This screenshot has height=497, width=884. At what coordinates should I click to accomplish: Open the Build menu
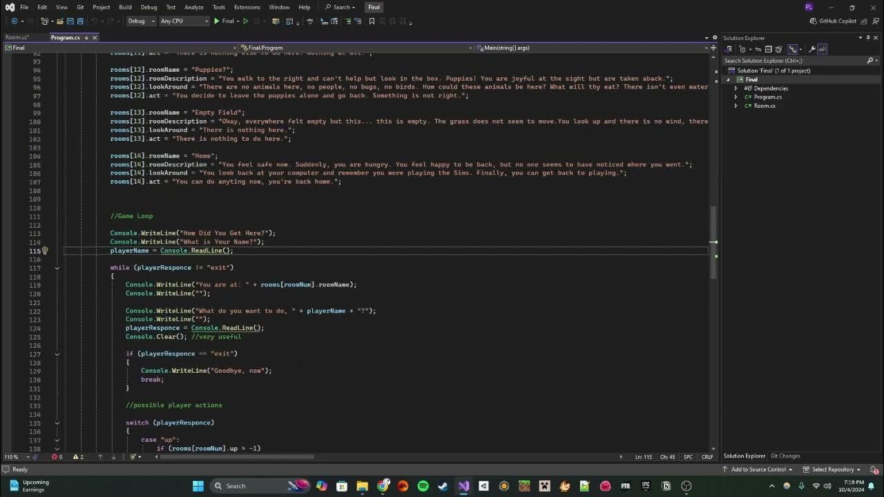[x=125, y=7]
